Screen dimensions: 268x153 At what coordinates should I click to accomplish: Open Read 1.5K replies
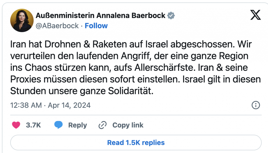coord(136,143)
